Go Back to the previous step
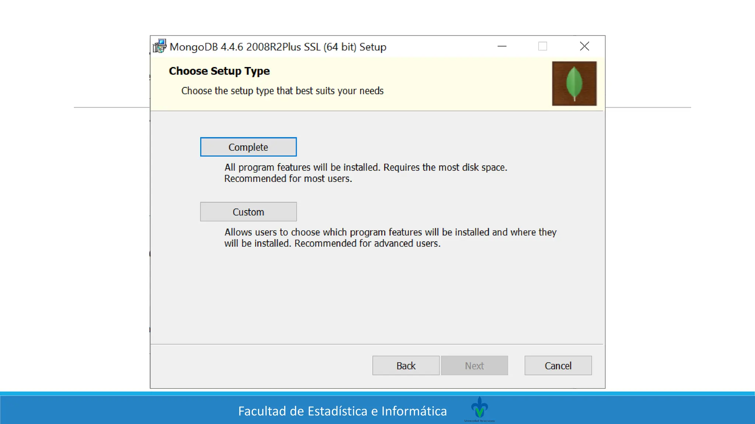Image resolution: width=755 pixels, height=424 pixels. click(406, 365)
